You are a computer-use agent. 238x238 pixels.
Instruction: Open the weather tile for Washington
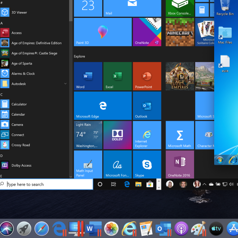click(x=88, y=135)
